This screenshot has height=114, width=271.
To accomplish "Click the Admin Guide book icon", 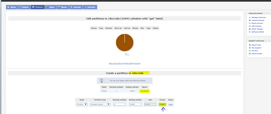I will [x=250, y=54].
